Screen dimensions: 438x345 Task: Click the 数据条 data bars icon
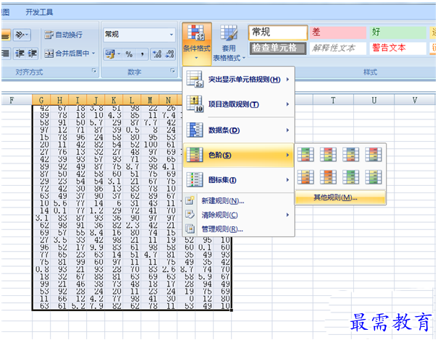[195, 129]
